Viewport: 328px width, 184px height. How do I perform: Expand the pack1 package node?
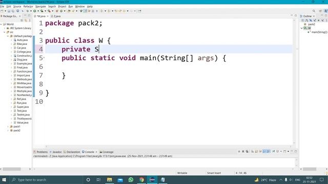8,126
